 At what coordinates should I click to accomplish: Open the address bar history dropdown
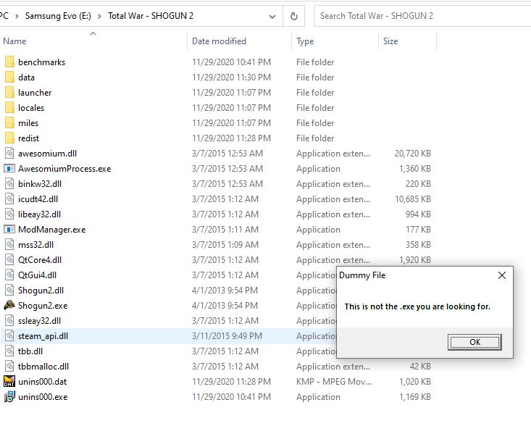coord(272,15)
